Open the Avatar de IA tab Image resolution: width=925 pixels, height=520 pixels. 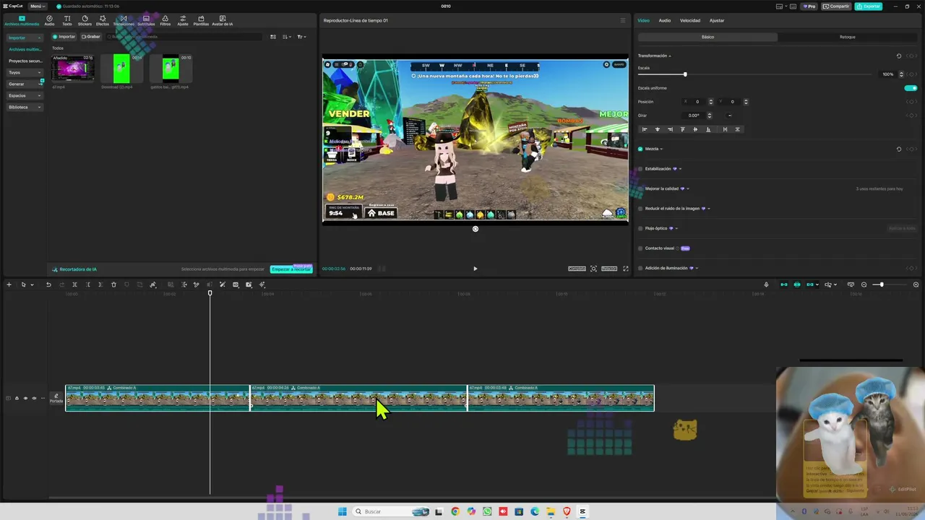(x=223, y=20)
